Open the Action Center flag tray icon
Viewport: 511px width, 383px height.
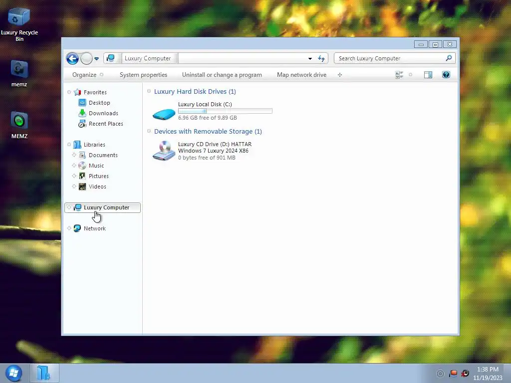click(453, 374)
